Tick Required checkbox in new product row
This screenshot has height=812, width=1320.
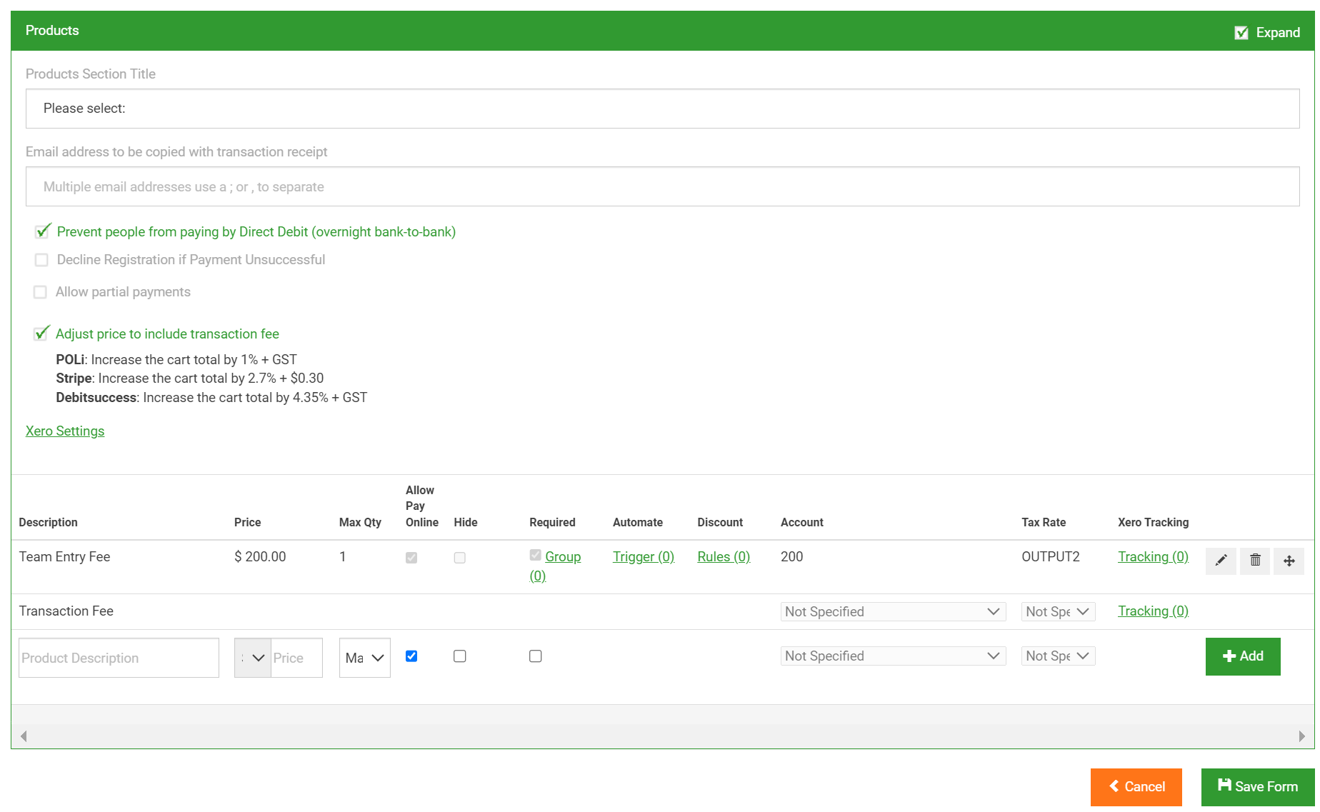point(536,656)
